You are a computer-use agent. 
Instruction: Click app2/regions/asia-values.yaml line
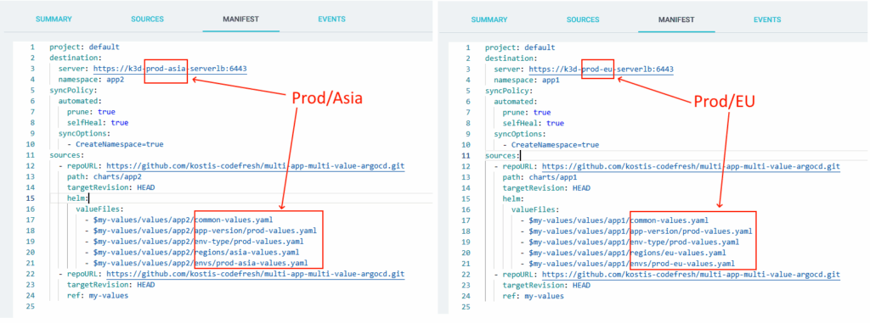click(x=192, y=252)
